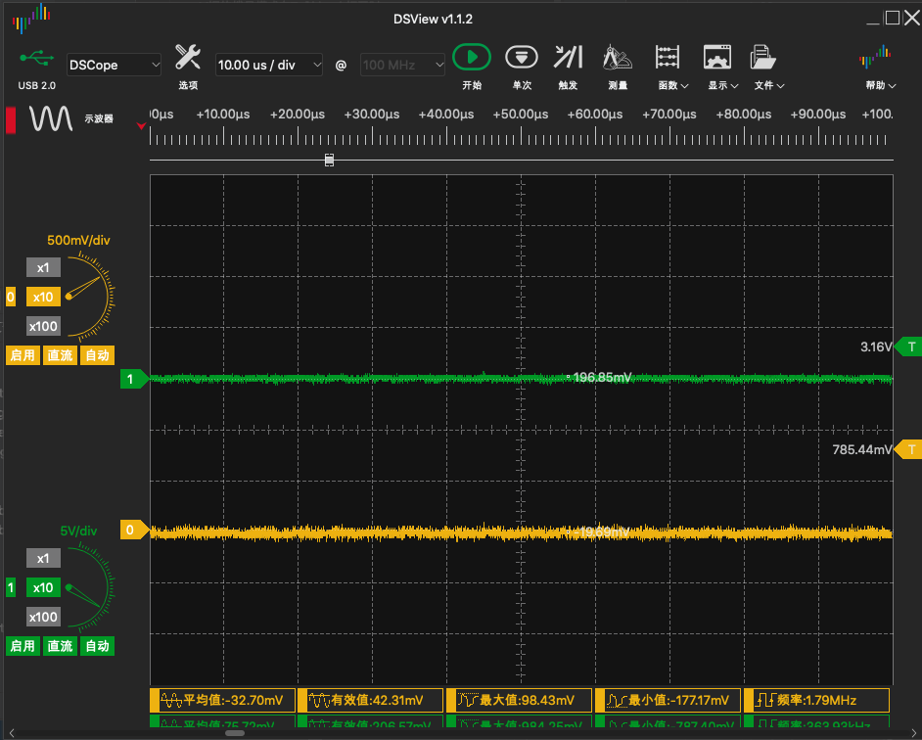
Task: Toggle green channel DC coupling (直流)
Action: [x=60, y=646]
